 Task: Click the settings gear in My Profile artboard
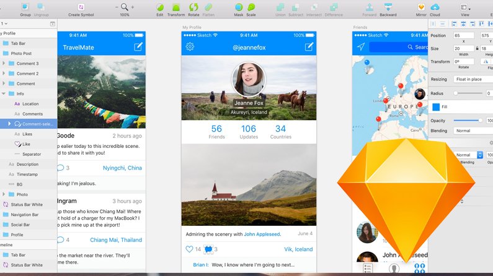pos(190,47)
